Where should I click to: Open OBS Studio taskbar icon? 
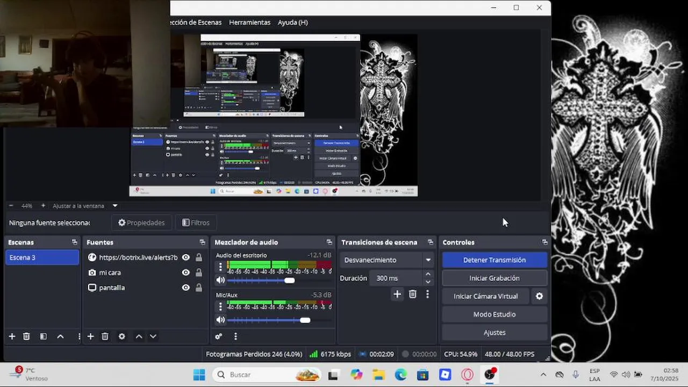click(490, 375)
